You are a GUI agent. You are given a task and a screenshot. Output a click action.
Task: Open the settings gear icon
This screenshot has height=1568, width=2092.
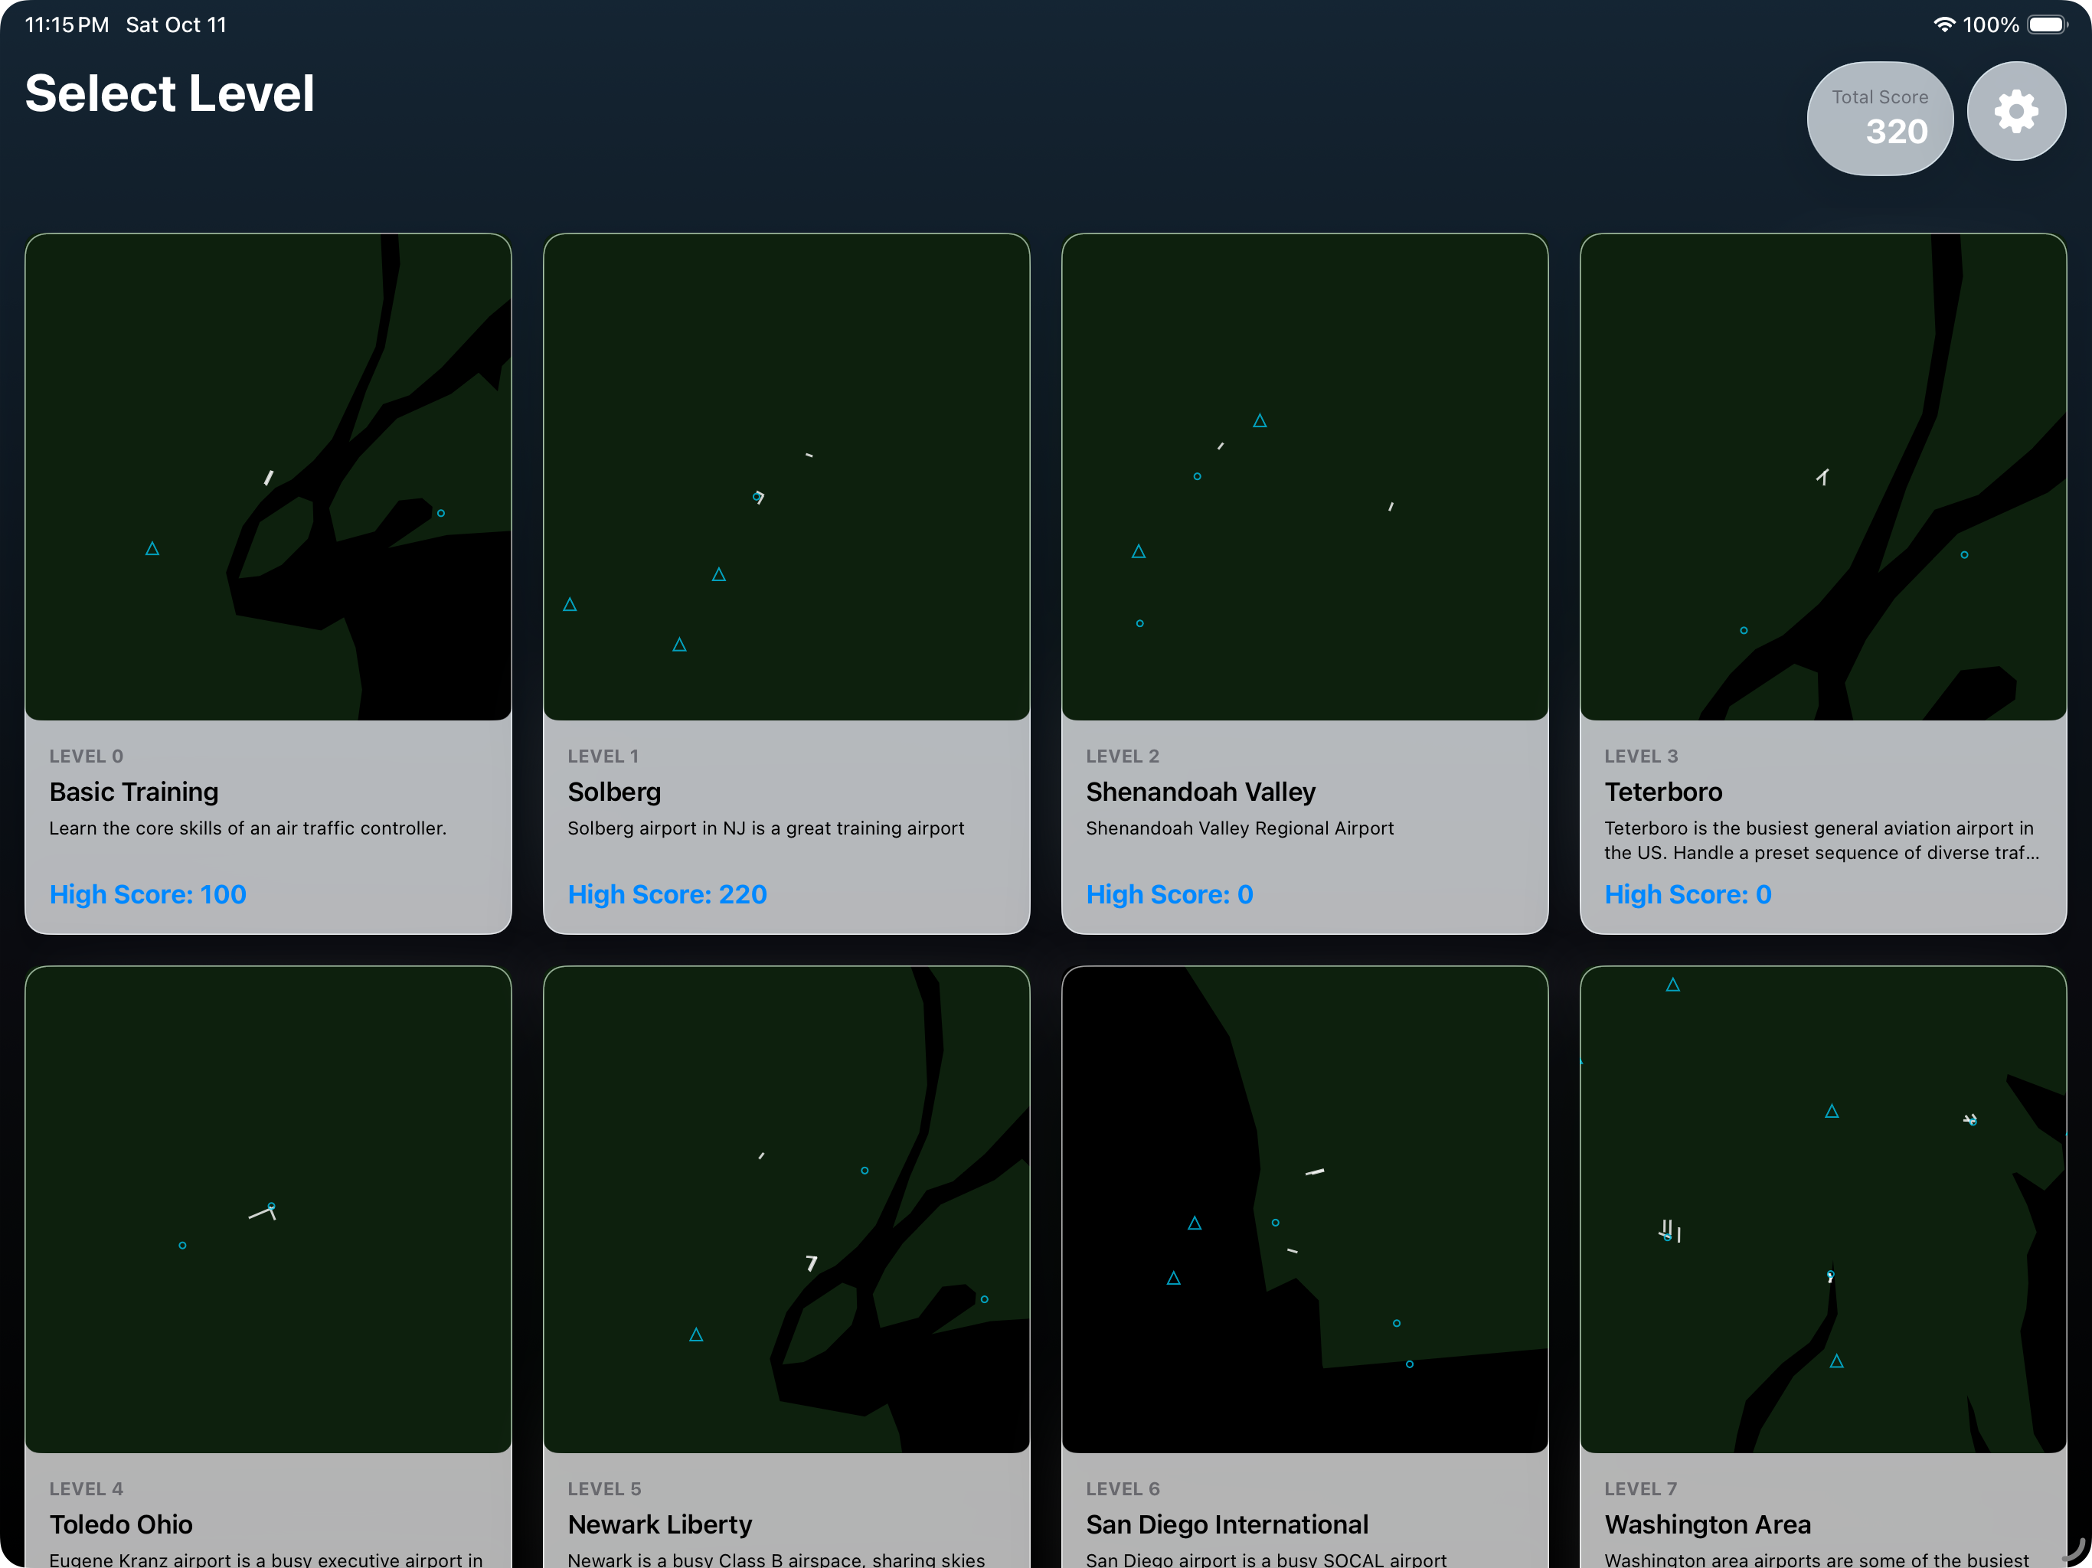(2015, 112)
